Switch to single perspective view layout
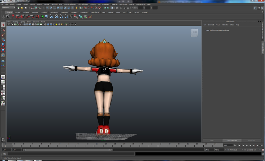 pyautogui.click(x=3, y=77)
